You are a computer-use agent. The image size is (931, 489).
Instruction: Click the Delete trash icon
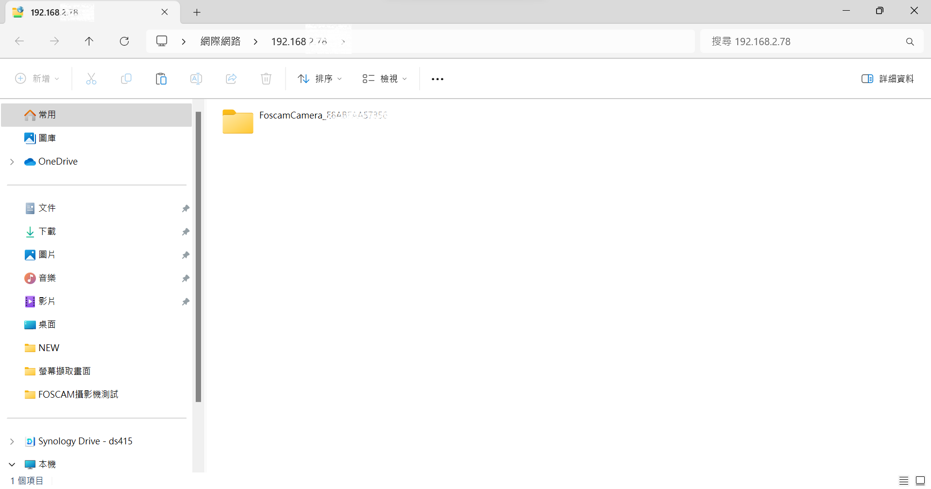coord(266,79)
